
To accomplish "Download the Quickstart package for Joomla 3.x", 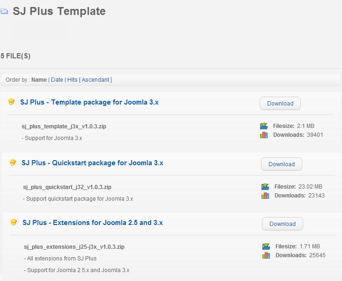I will tap(282, 164).
